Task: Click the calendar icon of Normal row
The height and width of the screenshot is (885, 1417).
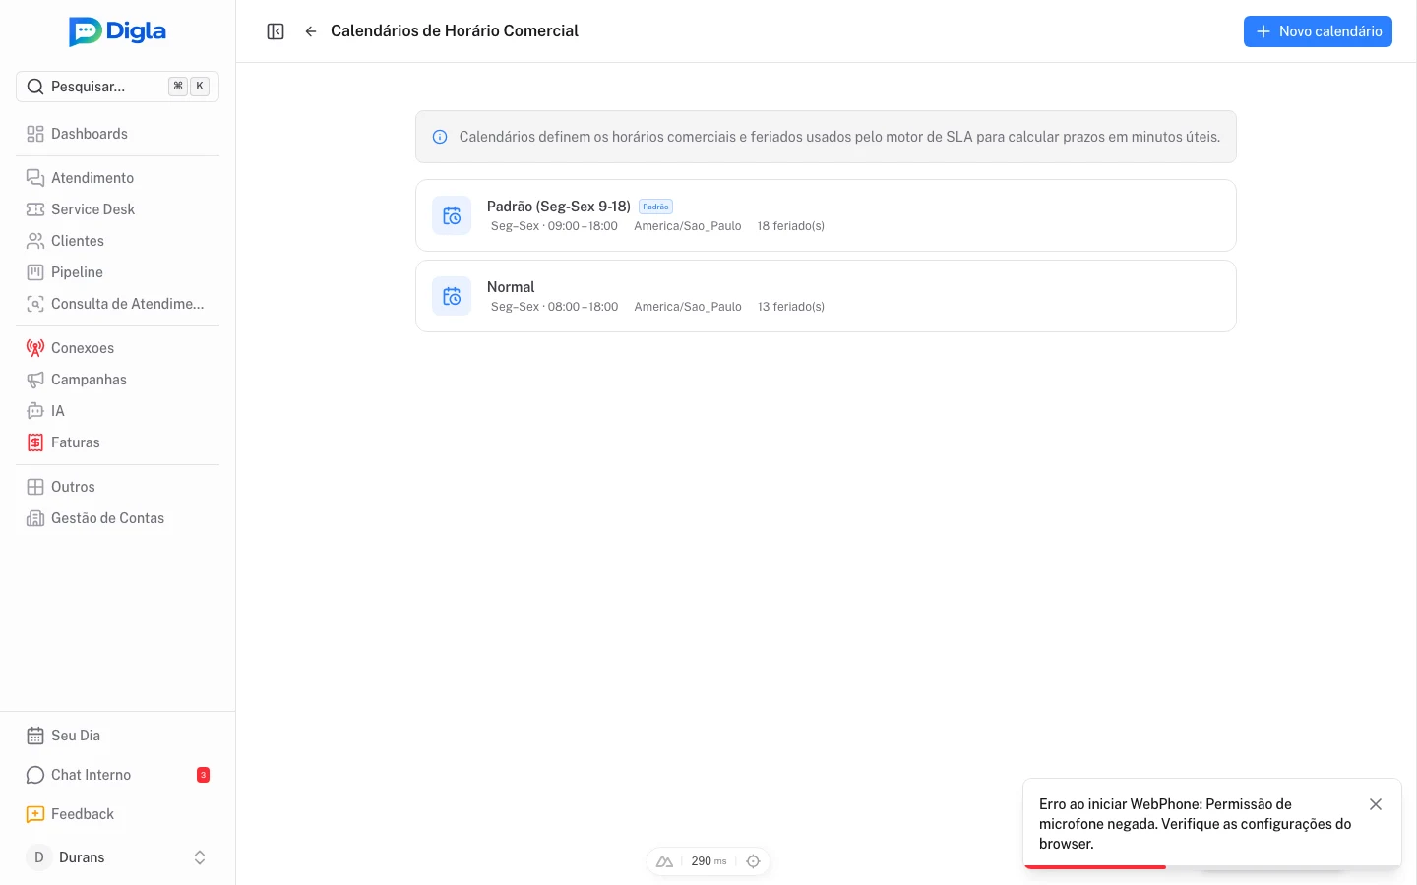Action: tap(452, 296)
